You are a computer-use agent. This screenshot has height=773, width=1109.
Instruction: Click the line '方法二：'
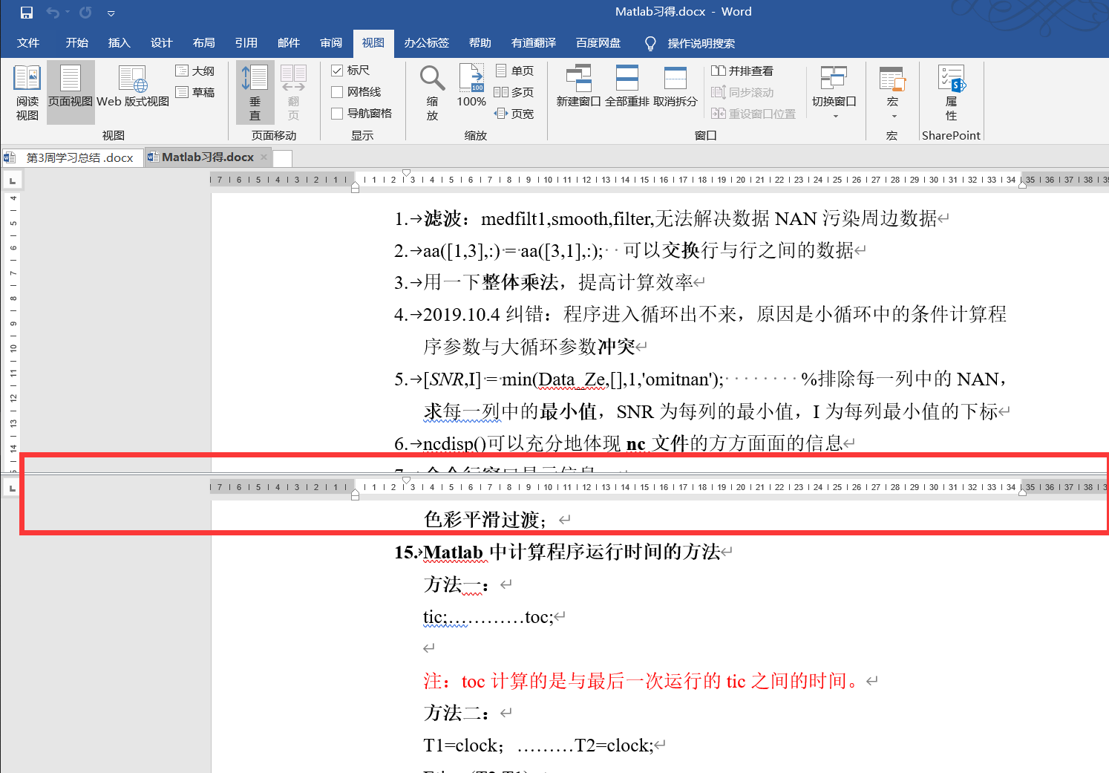click(457, 714)
